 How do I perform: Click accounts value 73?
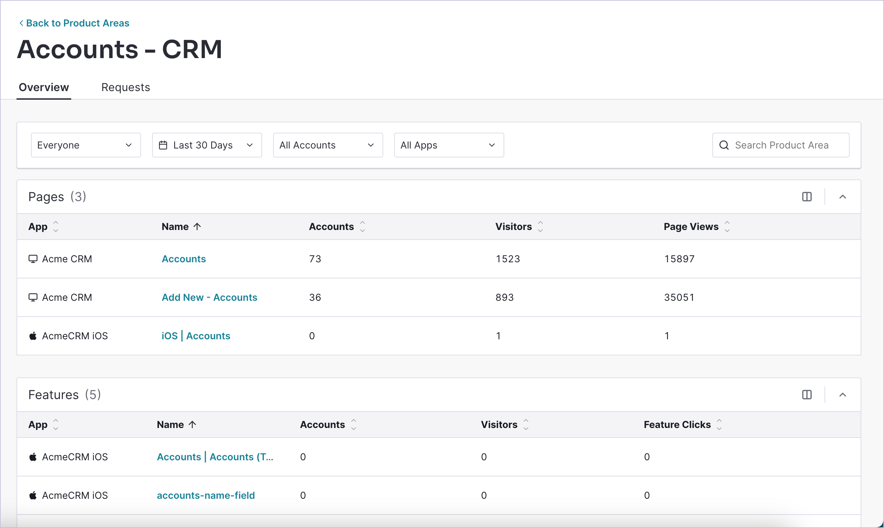315,259
